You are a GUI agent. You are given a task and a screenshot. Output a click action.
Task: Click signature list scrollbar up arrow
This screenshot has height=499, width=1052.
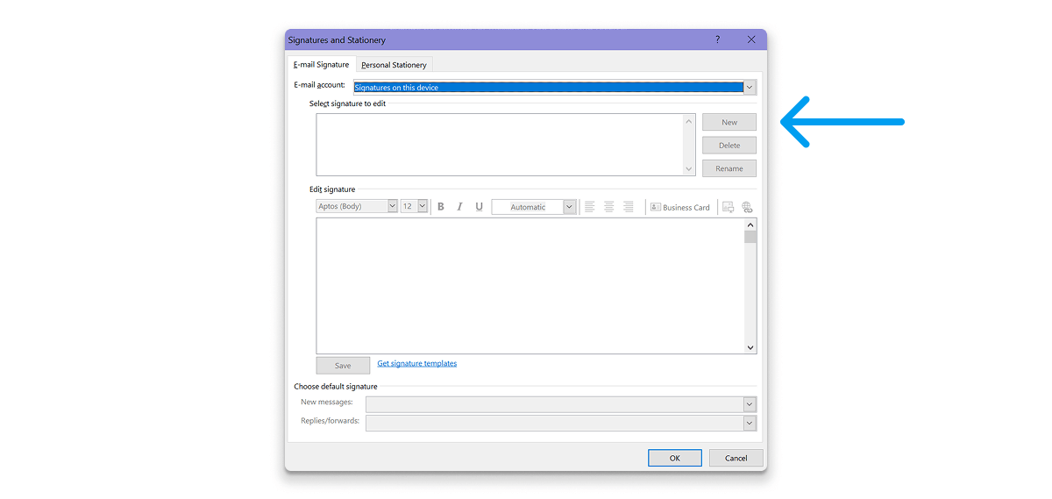coord(690,121)
